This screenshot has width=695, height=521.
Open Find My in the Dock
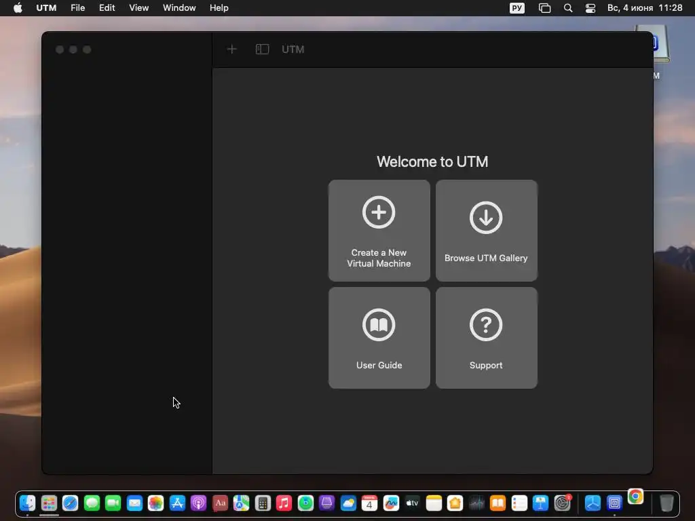point(305,503)
